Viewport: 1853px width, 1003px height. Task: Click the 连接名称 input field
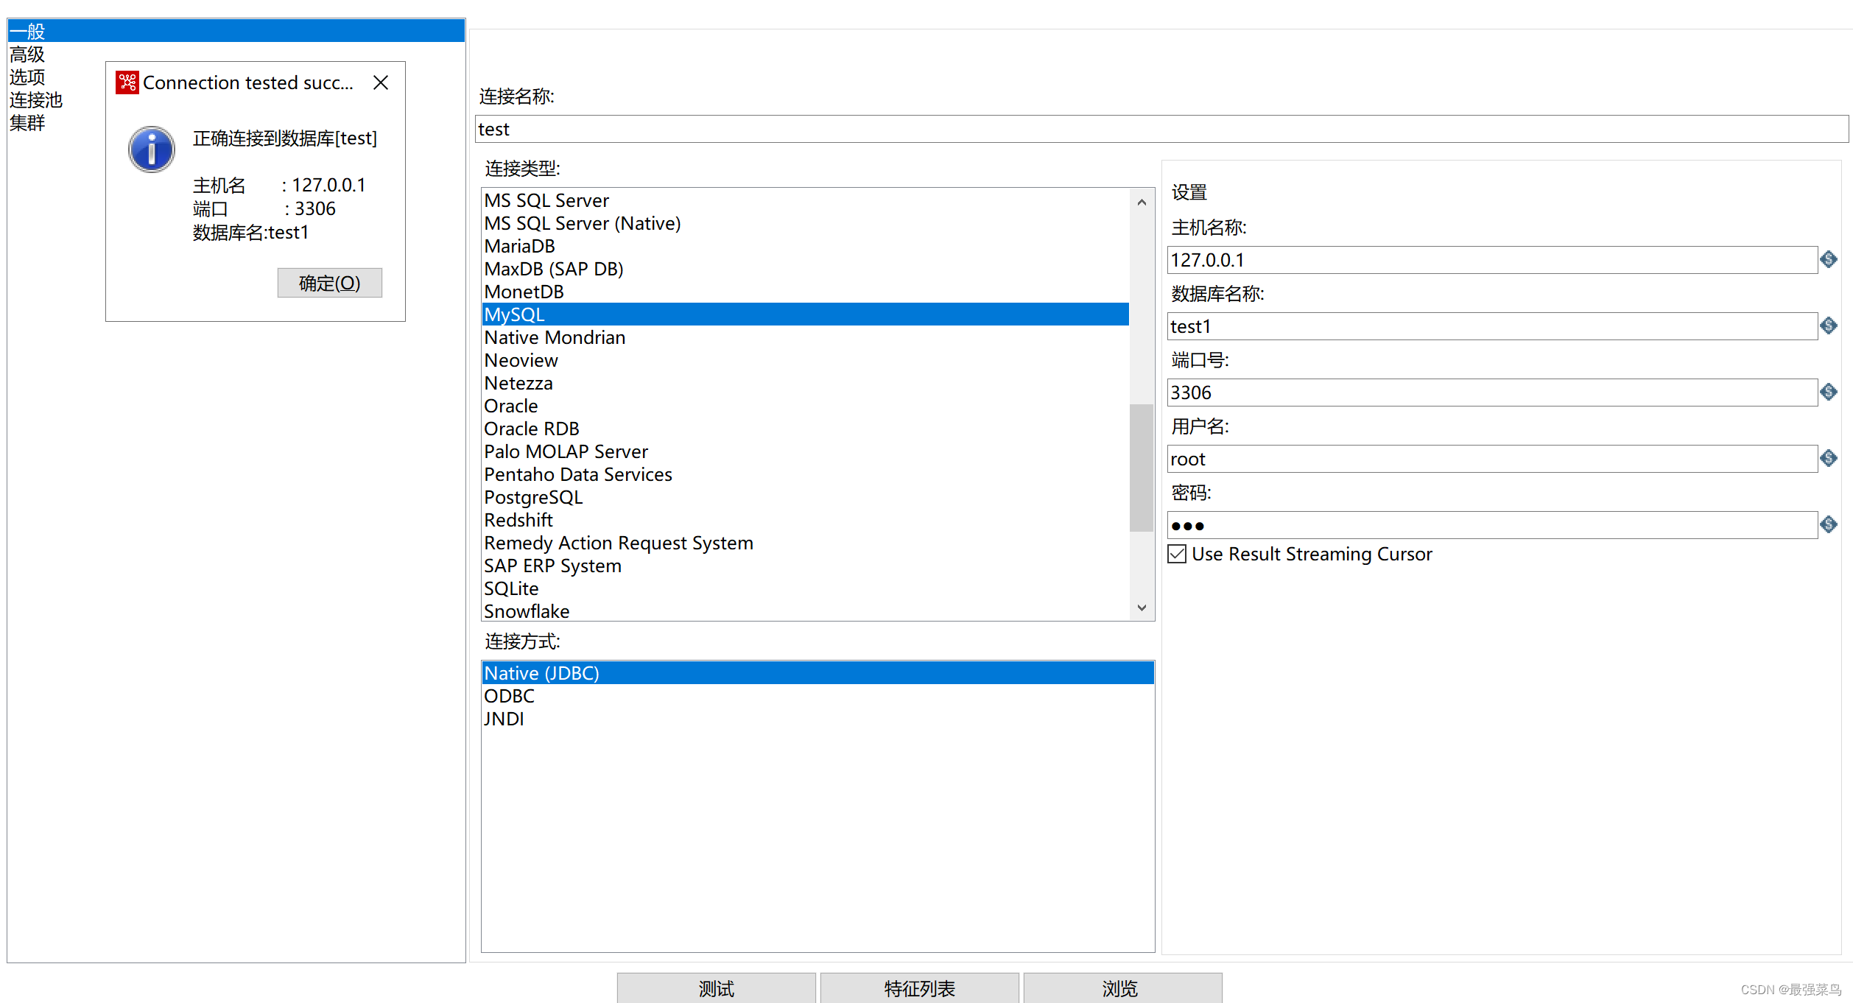point(1161,129)
